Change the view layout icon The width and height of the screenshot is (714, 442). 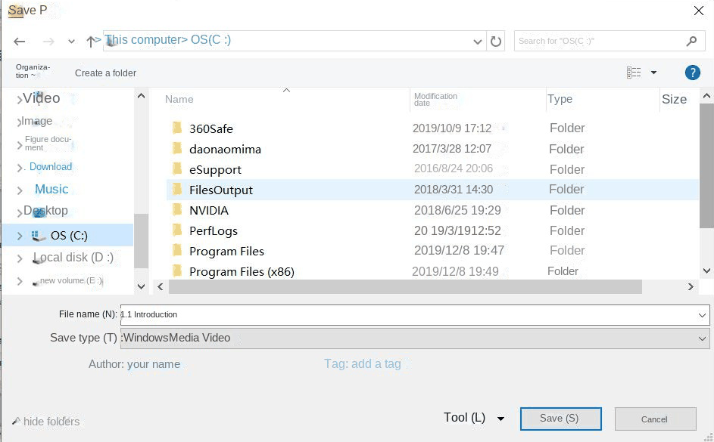click(634, 73)
